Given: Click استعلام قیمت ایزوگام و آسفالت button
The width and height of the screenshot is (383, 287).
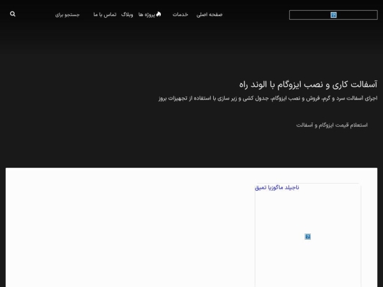Looking at the screenshot, I should tap(332, 125).
